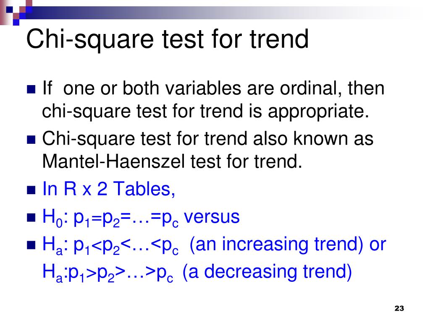Click the bullet marker beside the H0 hypothesis line

[31, 218]
